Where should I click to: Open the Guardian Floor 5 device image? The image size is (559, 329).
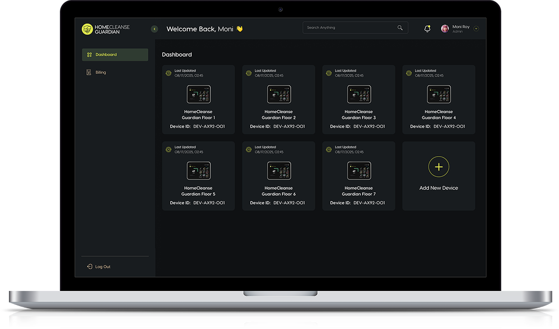click(x=198, y=171)
